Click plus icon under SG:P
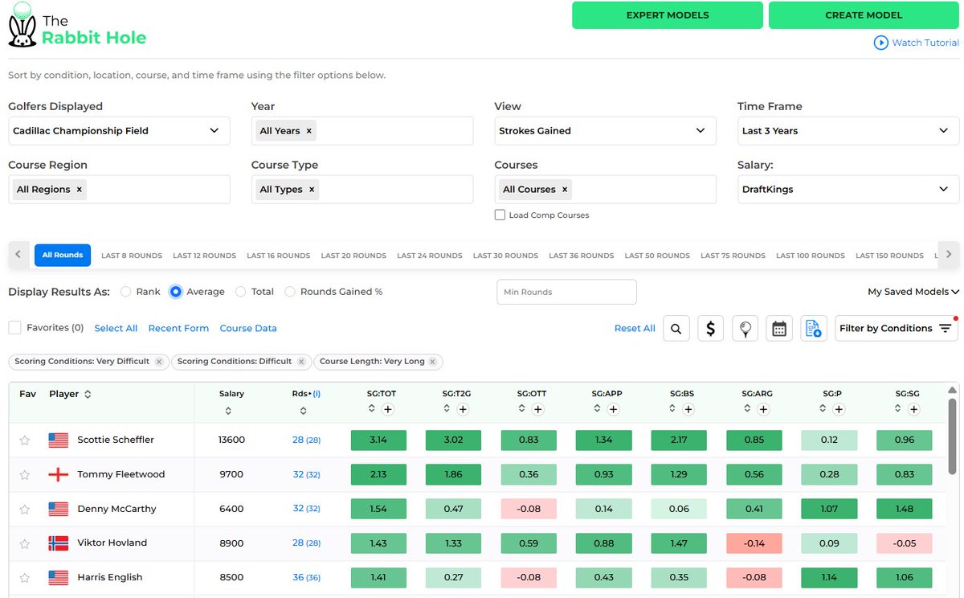964x598 pixels. (x=839, y=409)
